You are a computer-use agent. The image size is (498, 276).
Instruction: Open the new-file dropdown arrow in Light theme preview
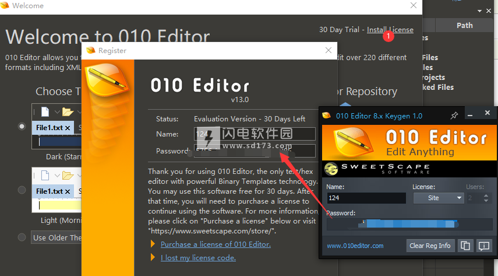[57, 176]
